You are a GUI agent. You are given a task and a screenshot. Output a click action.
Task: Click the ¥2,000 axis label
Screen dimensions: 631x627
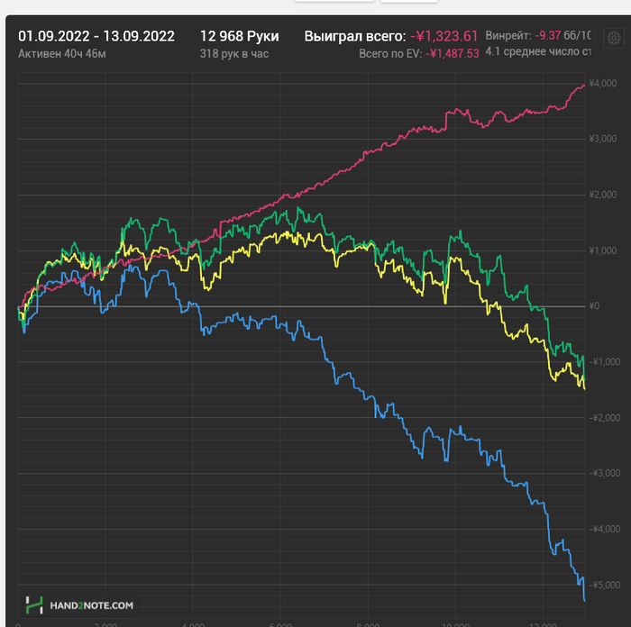click(601, 195)
